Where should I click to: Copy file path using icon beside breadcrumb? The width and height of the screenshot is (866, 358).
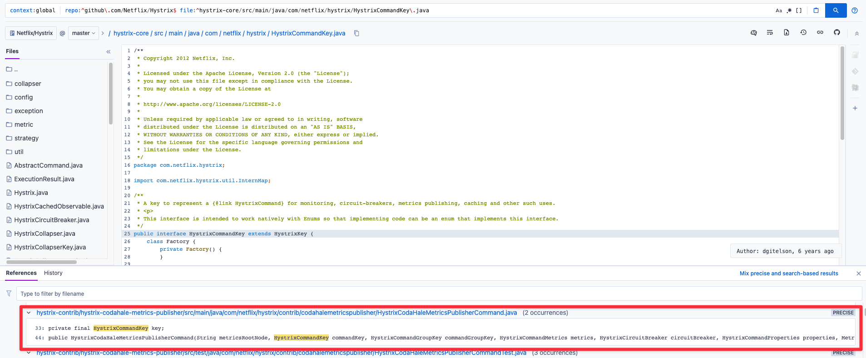356,33
